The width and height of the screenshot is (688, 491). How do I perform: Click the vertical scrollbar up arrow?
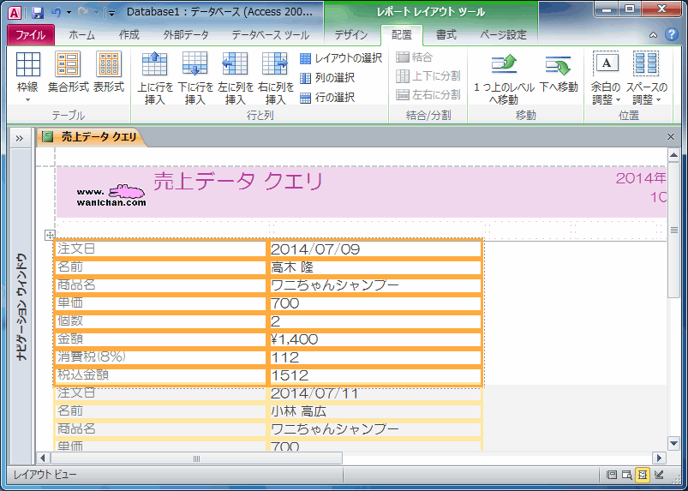coord(673,155)
